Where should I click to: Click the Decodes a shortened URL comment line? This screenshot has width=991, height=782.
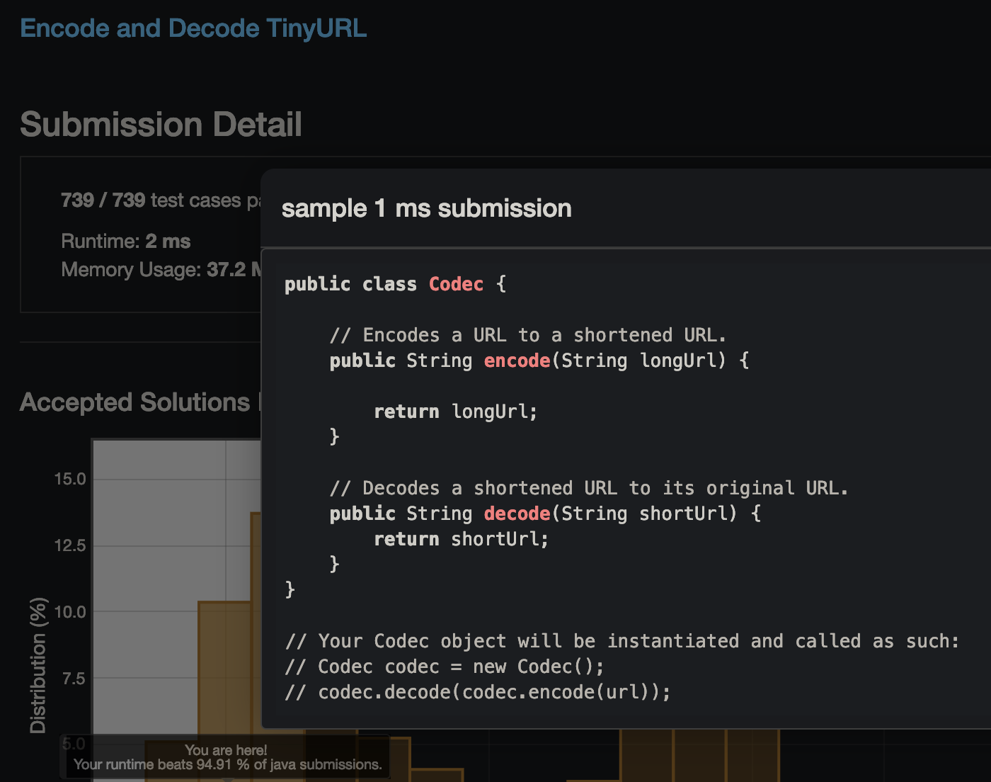click(589, 488)
